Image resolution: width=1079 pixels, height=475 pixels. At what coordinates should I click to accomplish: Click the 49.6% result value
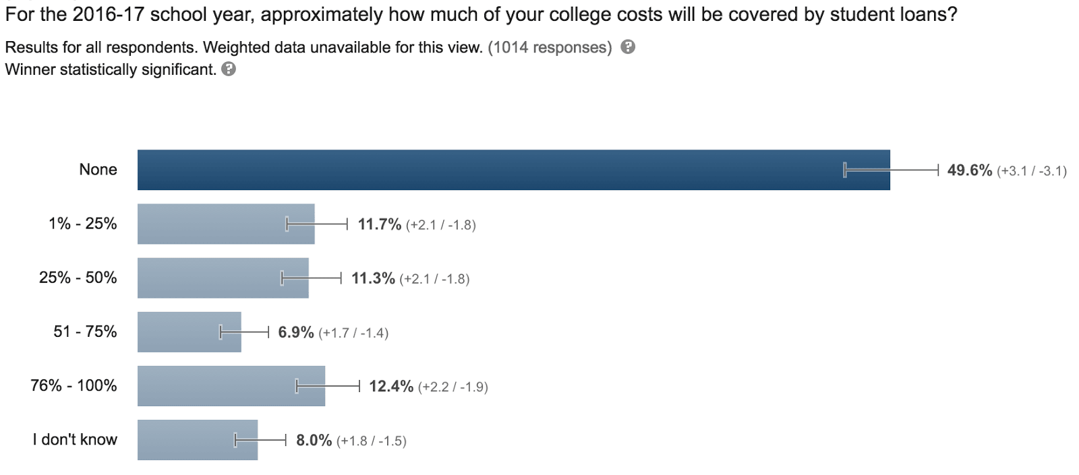pyautogui.click(x=969, y=170)
